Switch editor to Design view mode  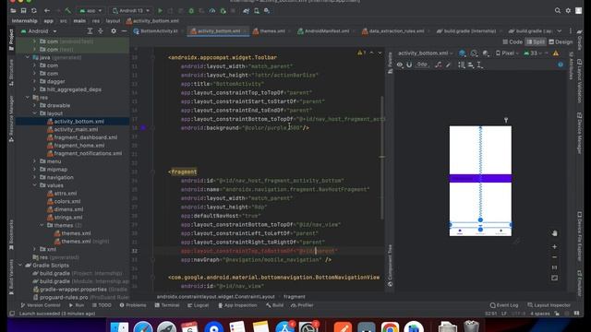coord(561,42)
